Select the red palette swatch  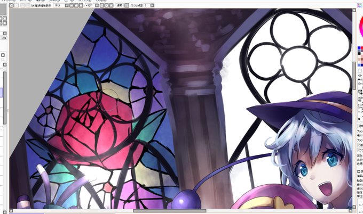tap(362, 48)
